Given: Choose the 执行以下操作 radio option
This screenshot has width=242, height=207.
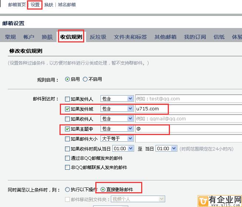Looking at the screenshot, I should 67,190.
